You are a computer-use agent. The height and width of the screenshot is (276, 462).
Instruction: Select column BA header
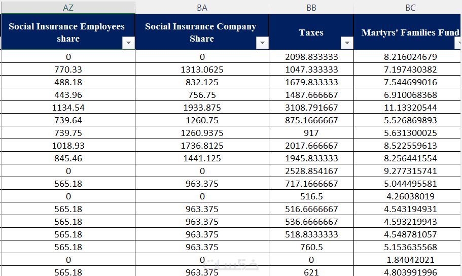pyautogui.click(x=202, y=8)
